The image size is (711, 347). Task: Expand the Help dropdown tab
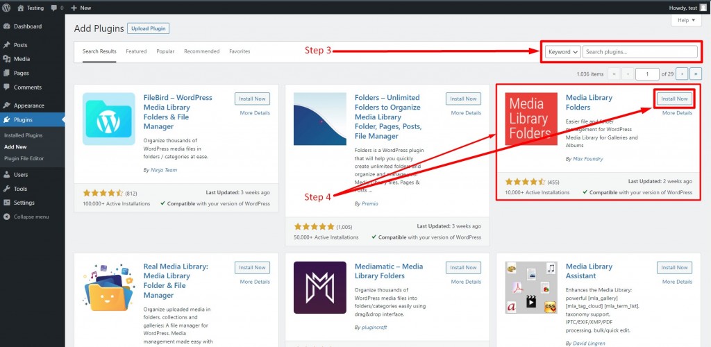685,20
